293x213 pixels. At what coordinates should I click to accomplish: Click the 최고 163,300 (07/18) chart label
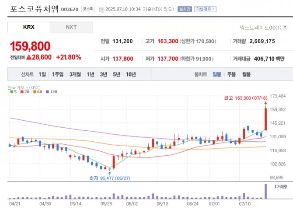[x=246, y=98]
